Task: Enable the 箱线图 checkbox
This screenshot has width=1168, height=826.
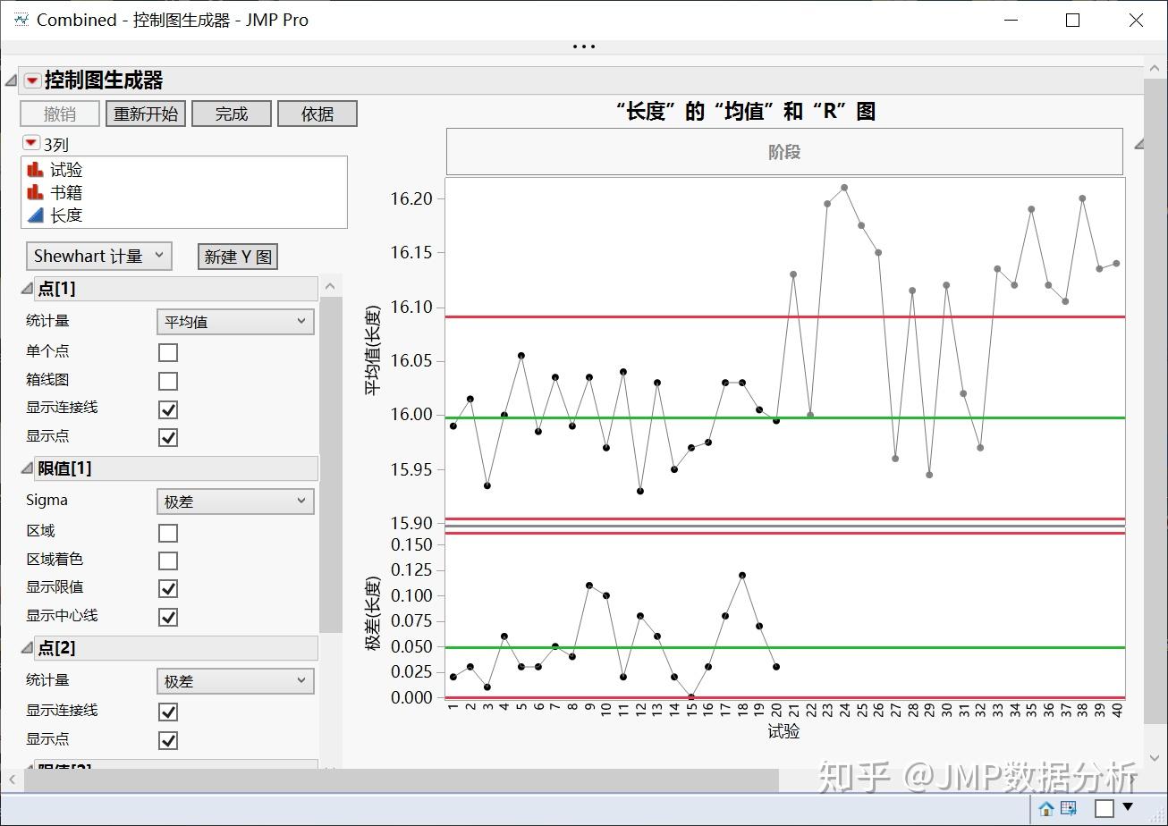Action: tap(167, 380)
